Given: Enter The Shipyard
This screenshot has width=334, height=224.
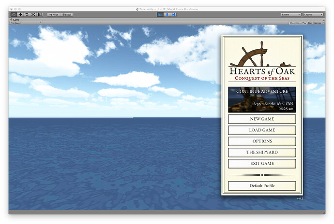Looking at the screenshot, I should click(262, 153).
